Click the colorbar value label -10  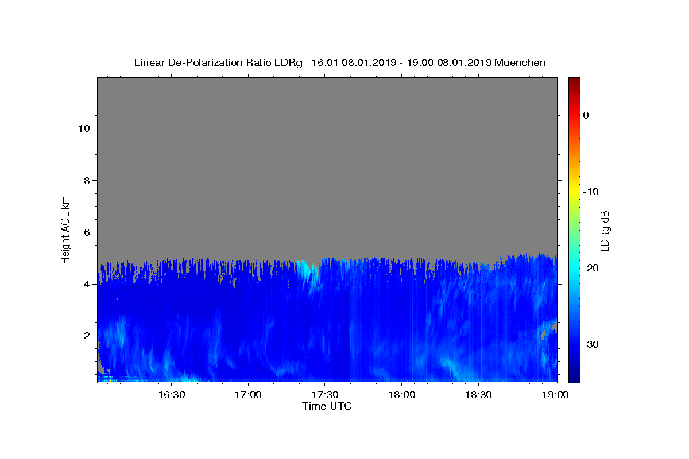[x=591, y=192]
